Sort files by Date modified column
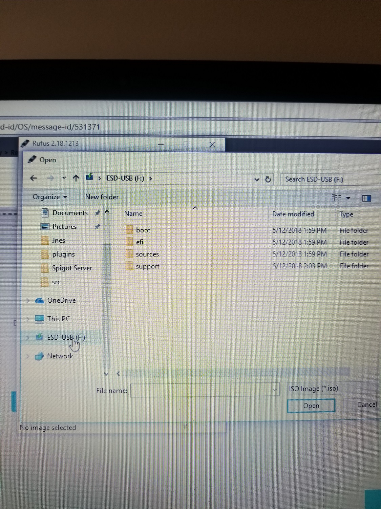 [x=293, y=214]
